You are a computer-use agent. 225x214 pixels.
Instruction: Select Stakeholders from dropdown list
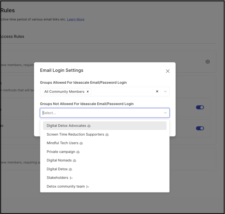pos(57,178)
